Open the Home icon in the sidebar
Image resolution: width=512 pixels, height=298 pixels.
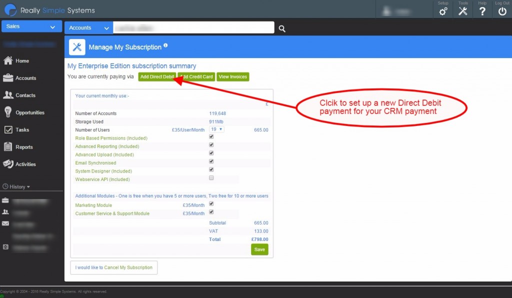(9, 60)
